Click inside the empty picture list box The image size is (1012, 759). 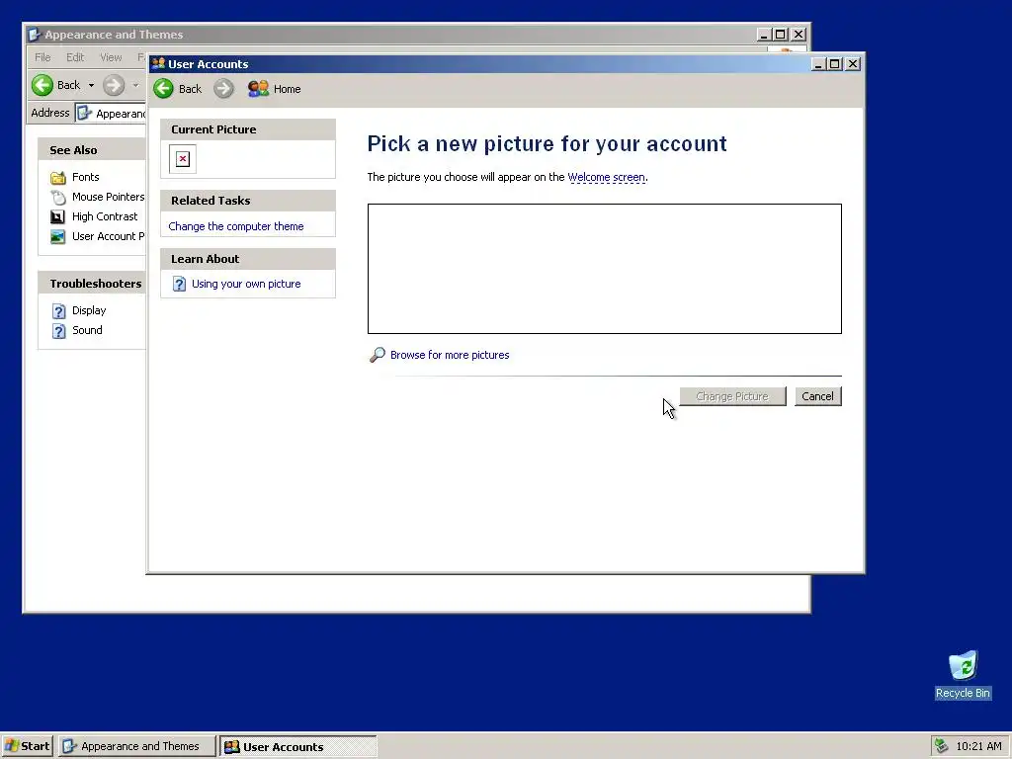coord(605,269)
